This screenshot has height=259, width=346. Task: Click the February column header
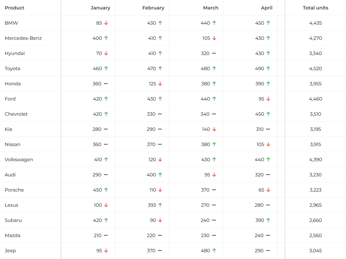coord(153,8)
